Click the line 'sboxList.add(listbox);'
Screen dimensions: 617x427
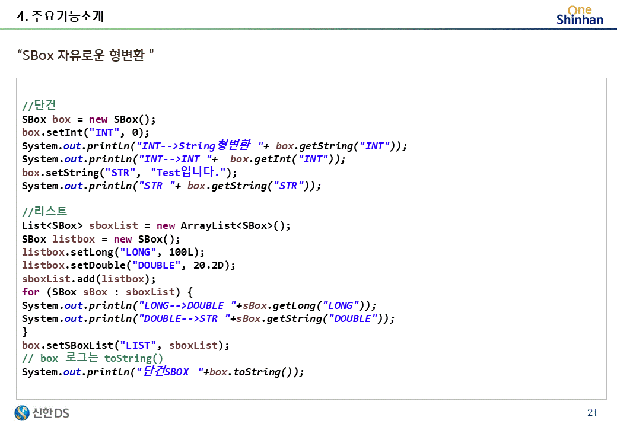tap(89, 279)
